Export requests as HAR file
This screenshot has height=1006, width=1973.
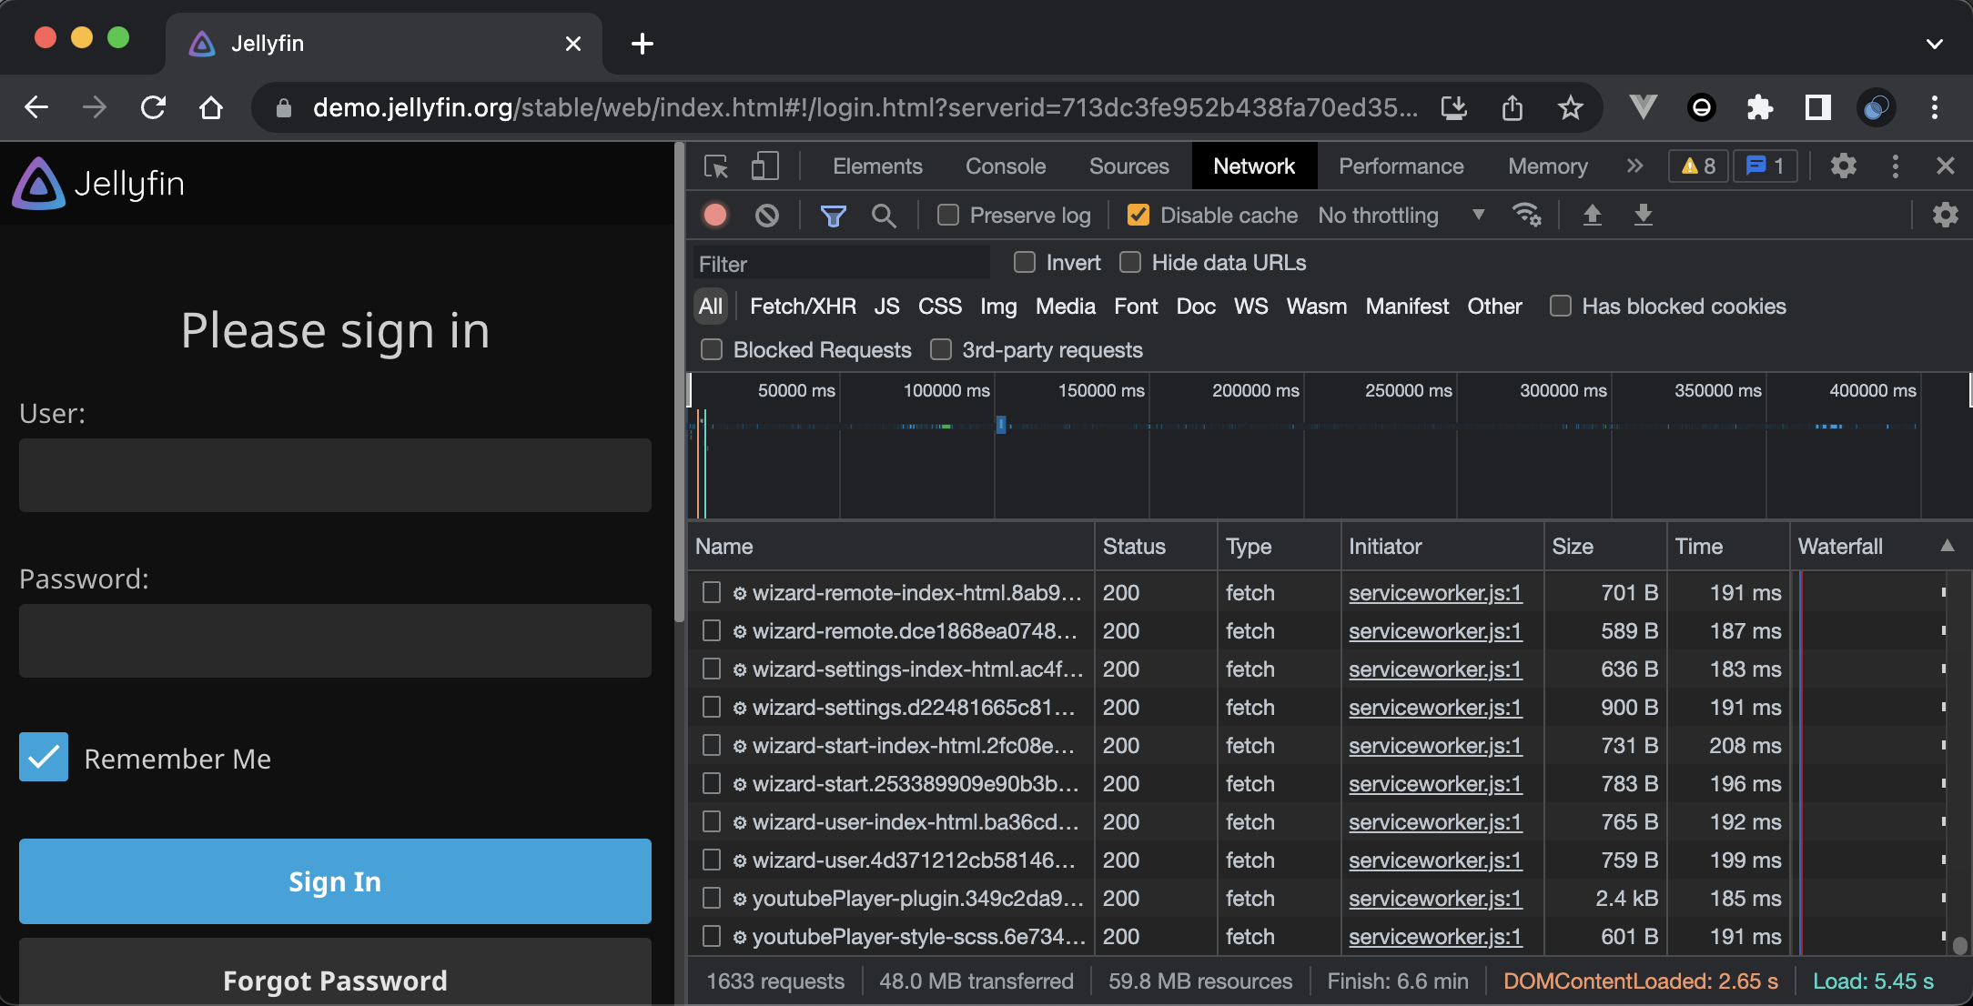pos(1644,216)
